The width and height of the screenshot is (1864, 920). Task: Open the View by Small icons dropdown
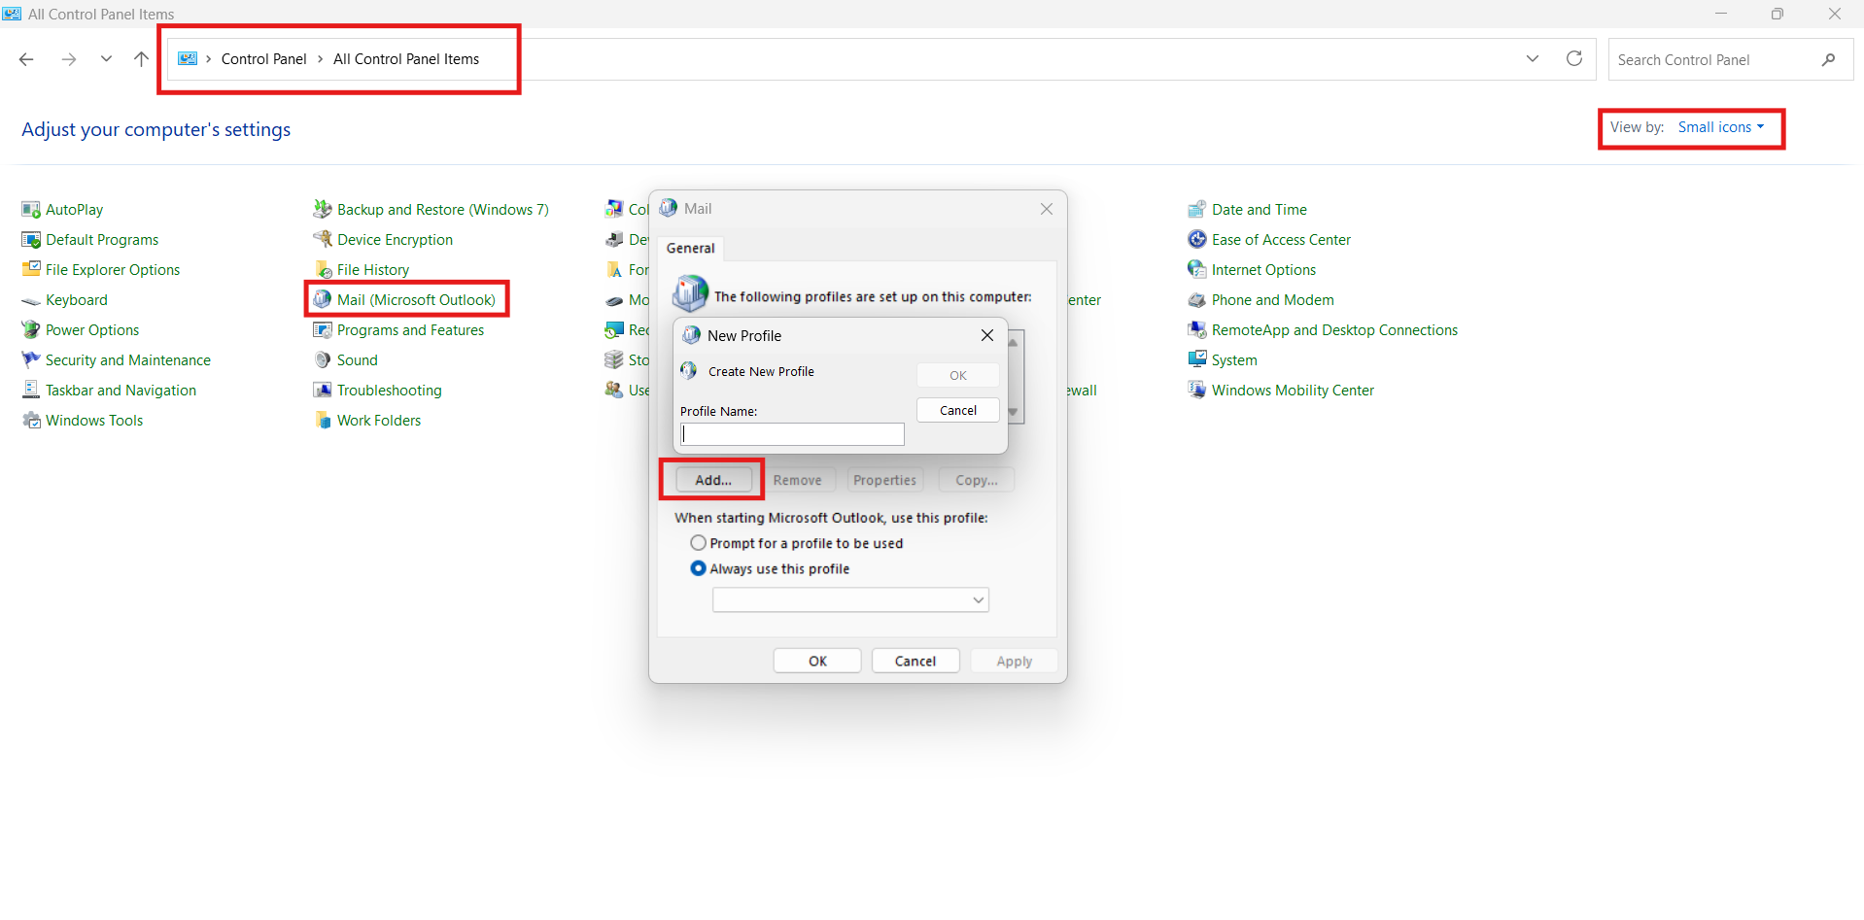[1722, 126]
